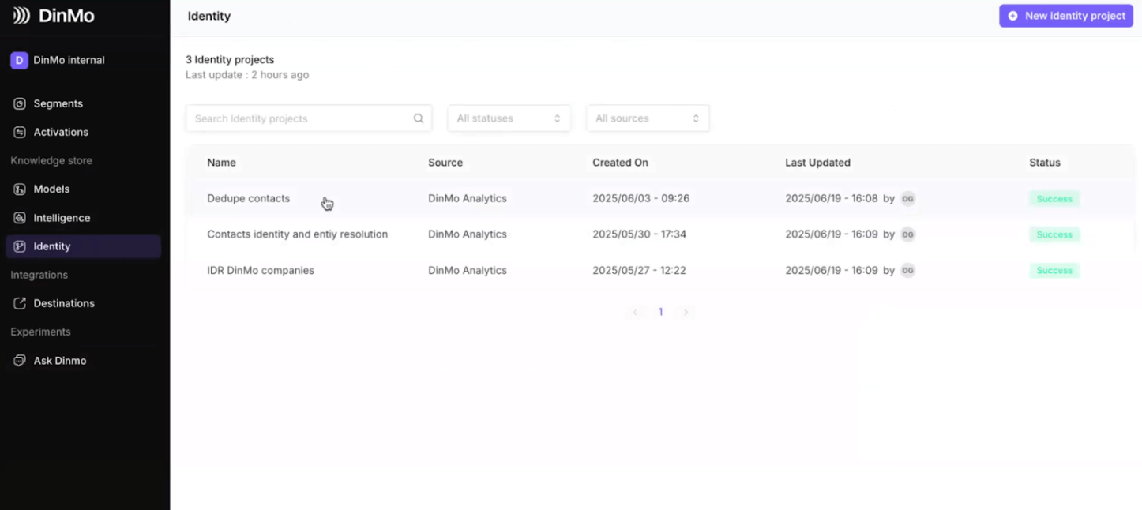
Task: Click the Identity page title
Action: click(x=209, y=16)
